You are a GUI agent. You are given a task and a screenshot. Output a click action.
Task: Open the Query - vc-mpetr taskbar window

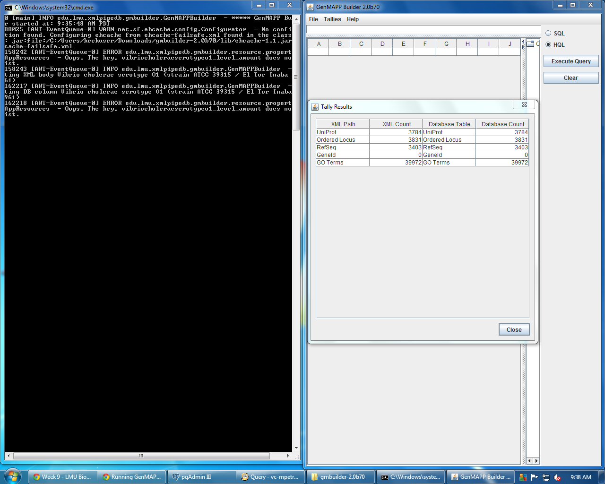271,477
